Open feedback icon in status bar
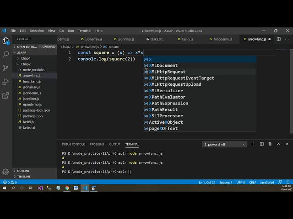Viewport: 293px width, 219px height. click(x=280, y=182)
